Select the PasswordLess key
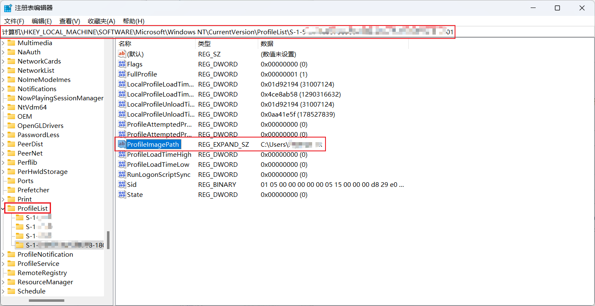Image resolution: width=595 pixels, height=306 pixels. point(38,135)
